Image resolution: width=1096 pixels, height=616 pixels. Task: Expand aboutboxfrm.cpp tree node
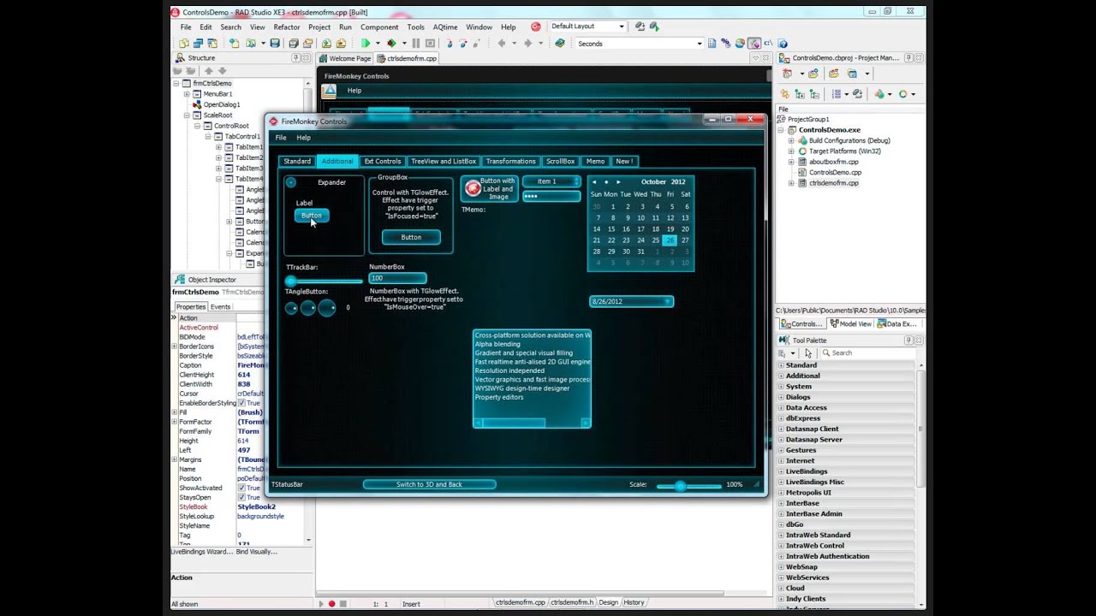click(x=791, y=162)
